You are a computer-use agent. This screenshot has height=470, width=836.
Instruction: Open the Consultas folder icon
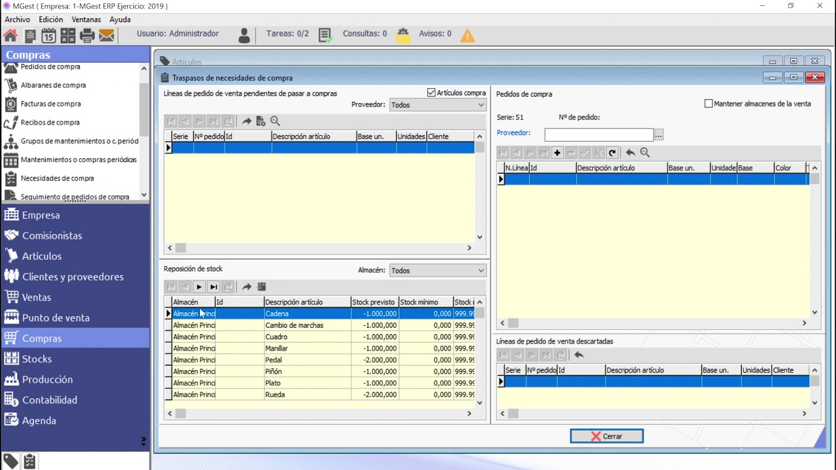tap(403, 35)
